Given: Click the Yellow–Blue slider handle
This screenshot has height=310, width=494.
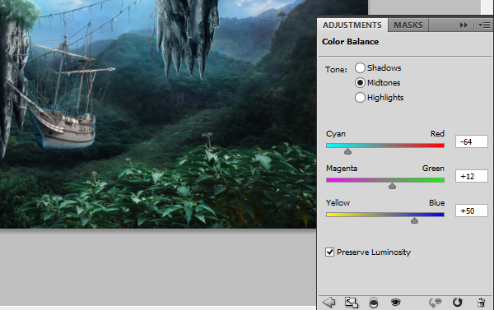Looking at the screenshot, I should [415, 220].
